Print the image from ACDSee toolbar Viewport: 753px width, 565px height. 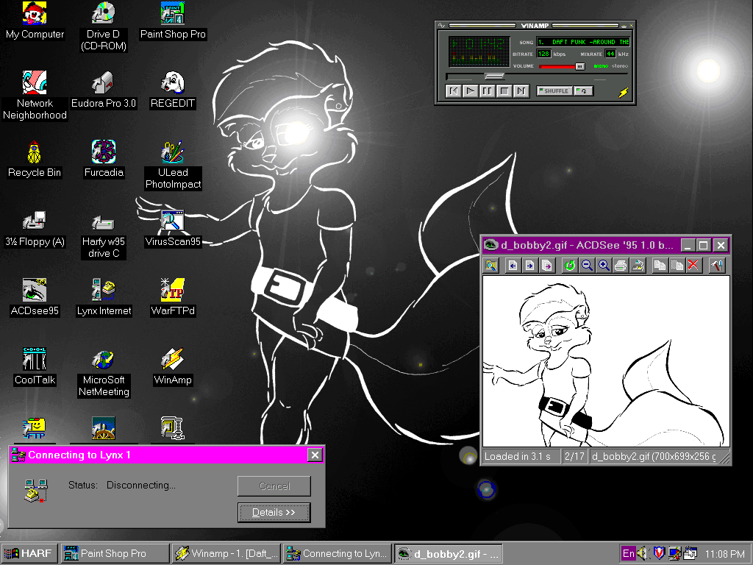(x=621, y=265)
